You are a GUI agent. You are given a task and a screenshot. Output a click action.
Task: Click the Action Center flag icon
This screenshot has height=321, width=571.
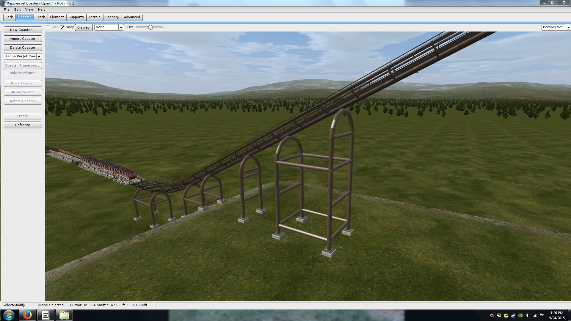click(x=542, y=315)
